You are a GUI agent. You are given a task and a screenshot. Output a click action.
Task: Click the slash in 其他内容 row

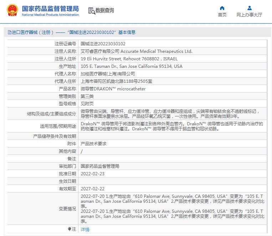82,151
